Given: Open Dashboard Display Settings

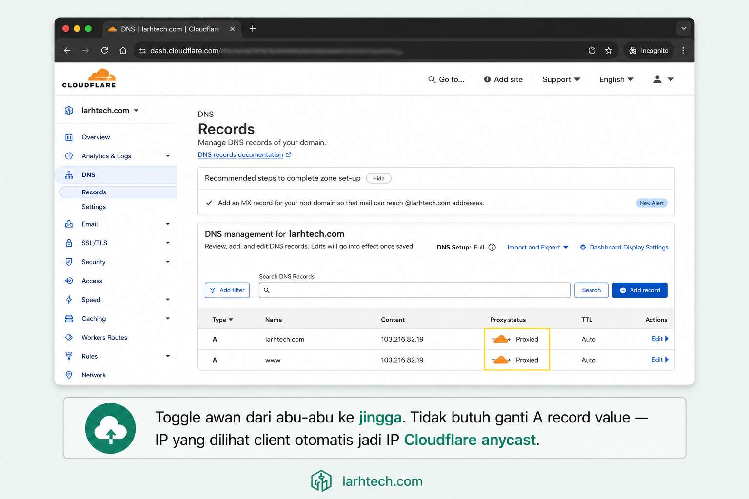Looking at the screenshot, I should coord(624,248).
